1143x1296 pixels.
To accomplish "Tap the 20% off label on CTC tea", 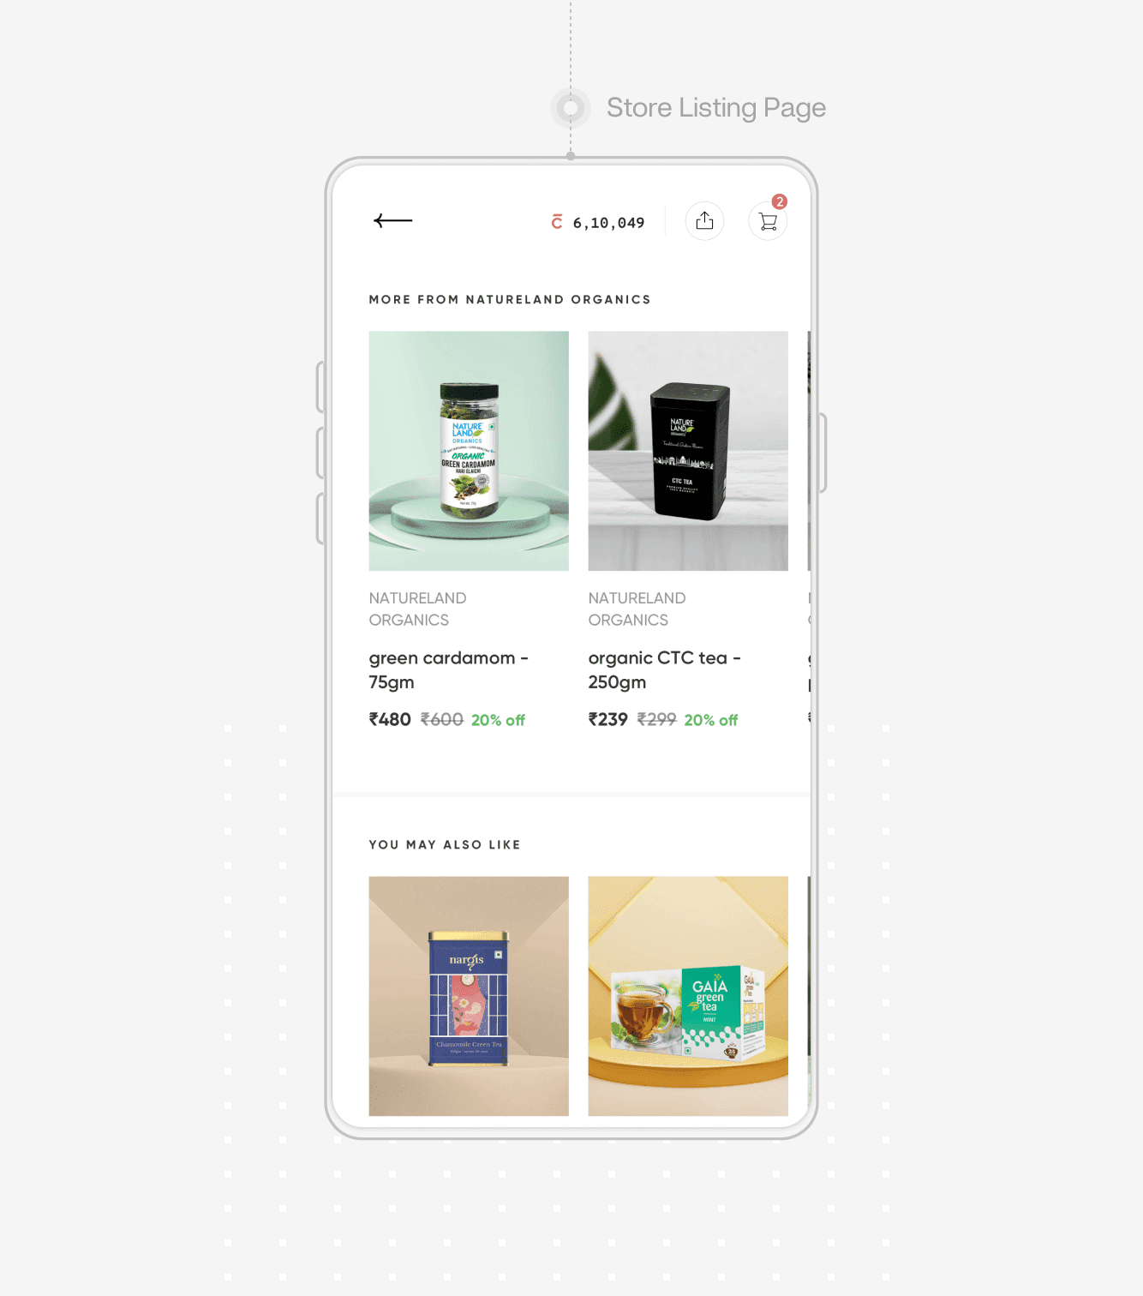I will click(711, 720).
